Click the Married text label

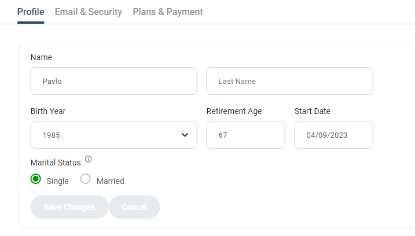111,181
